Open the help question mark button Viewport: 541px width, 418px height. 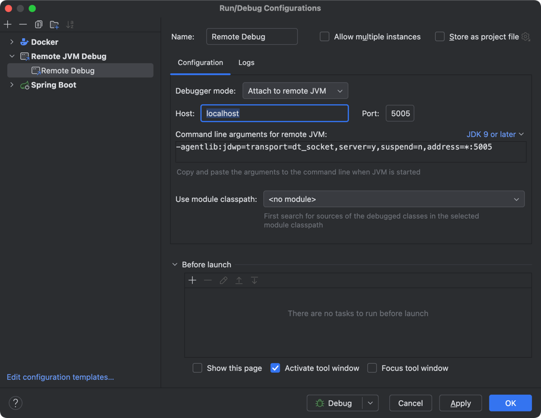(16, 403)
